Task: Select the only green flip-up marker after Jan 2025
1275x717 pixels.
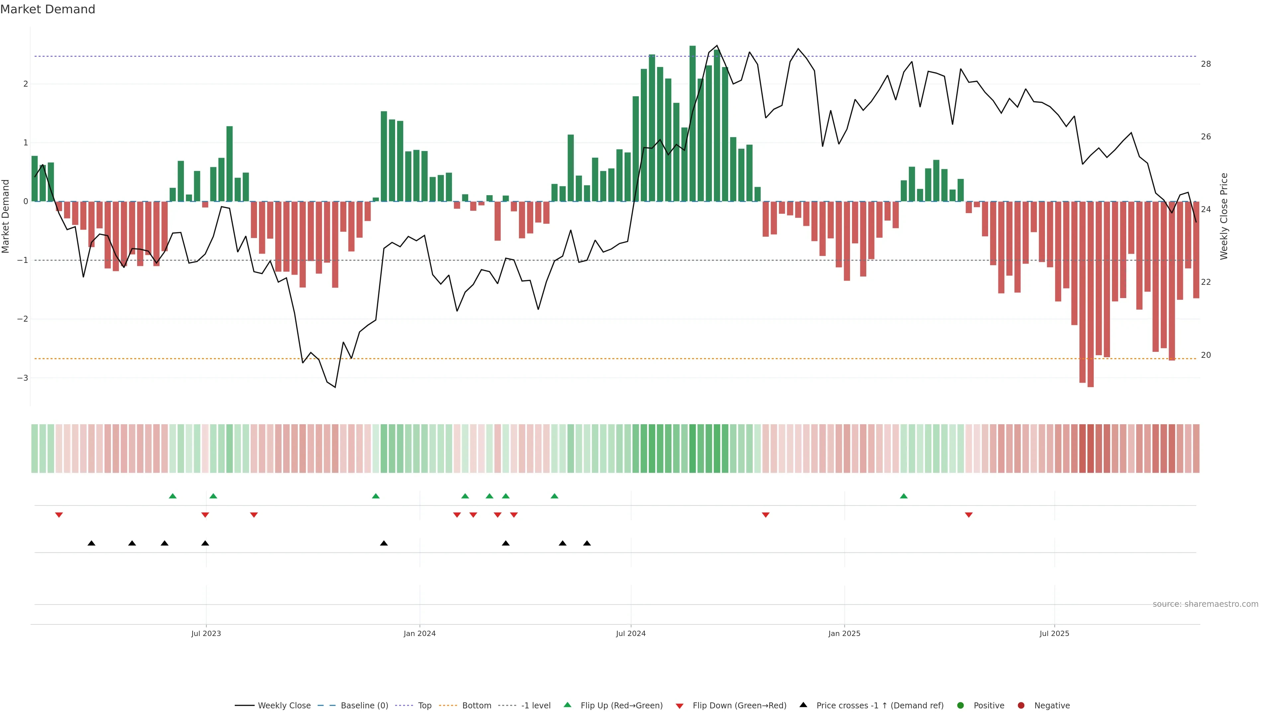Action: coord(904,496)
